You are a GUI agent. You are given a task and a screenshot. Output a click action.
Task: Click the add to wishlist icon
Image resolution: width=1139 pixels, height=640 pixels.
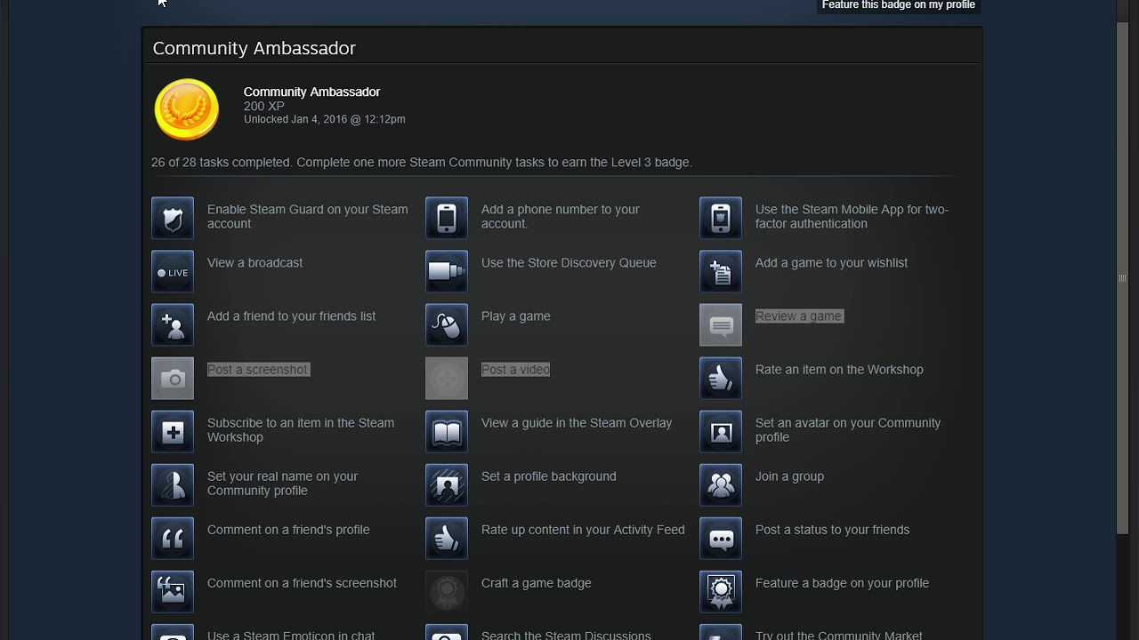pos(721,272)
